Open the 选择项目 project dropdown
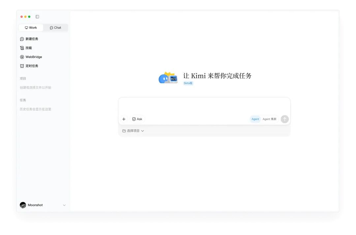This screenshot has width=356, height=235. coord(133,131)
